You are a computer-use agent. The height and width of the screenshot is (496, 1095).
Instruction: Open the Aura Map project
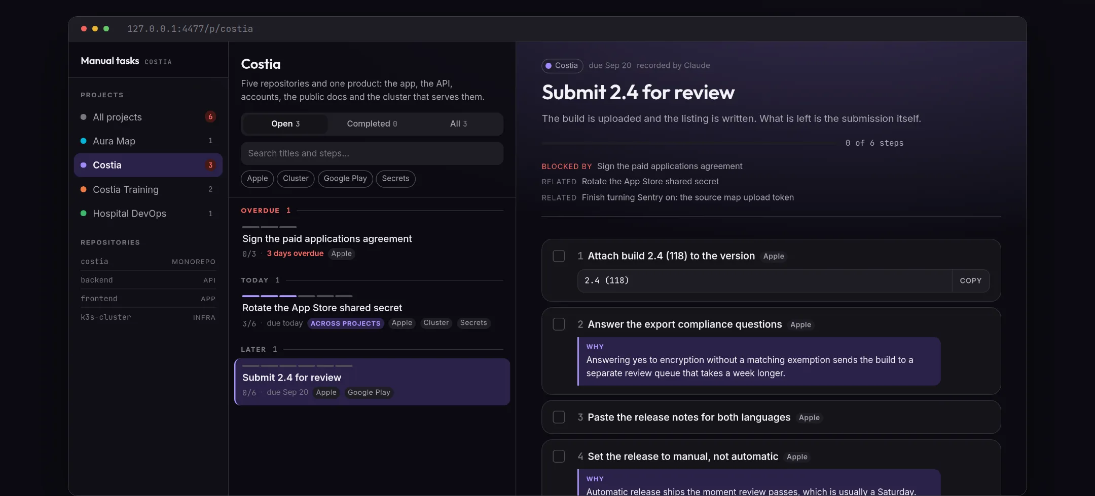[148, 141]
